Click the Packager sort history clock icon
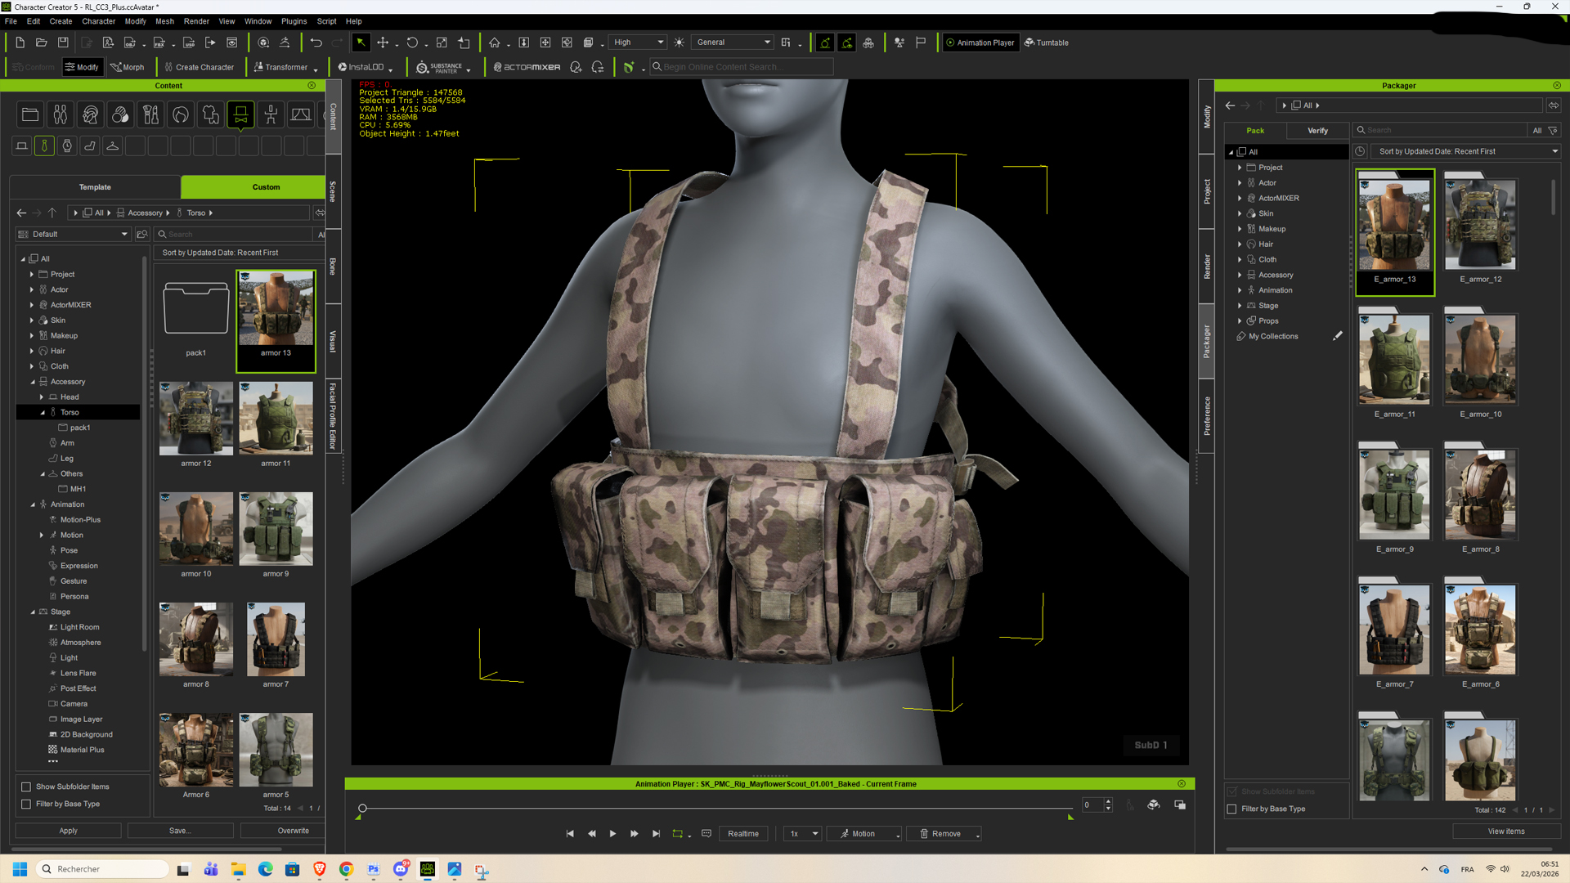Viewport: 1570px width, 883px height. (1360, 151)
